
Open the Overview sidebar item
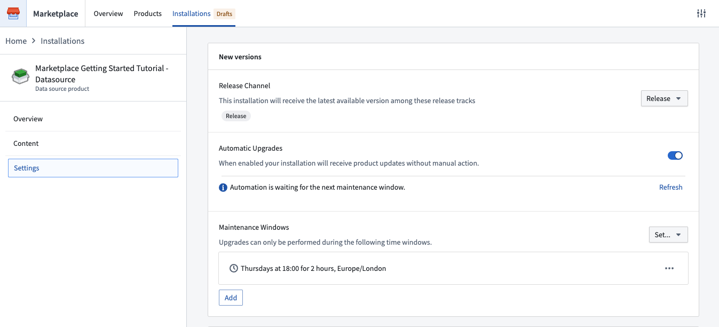click(93, 119)
